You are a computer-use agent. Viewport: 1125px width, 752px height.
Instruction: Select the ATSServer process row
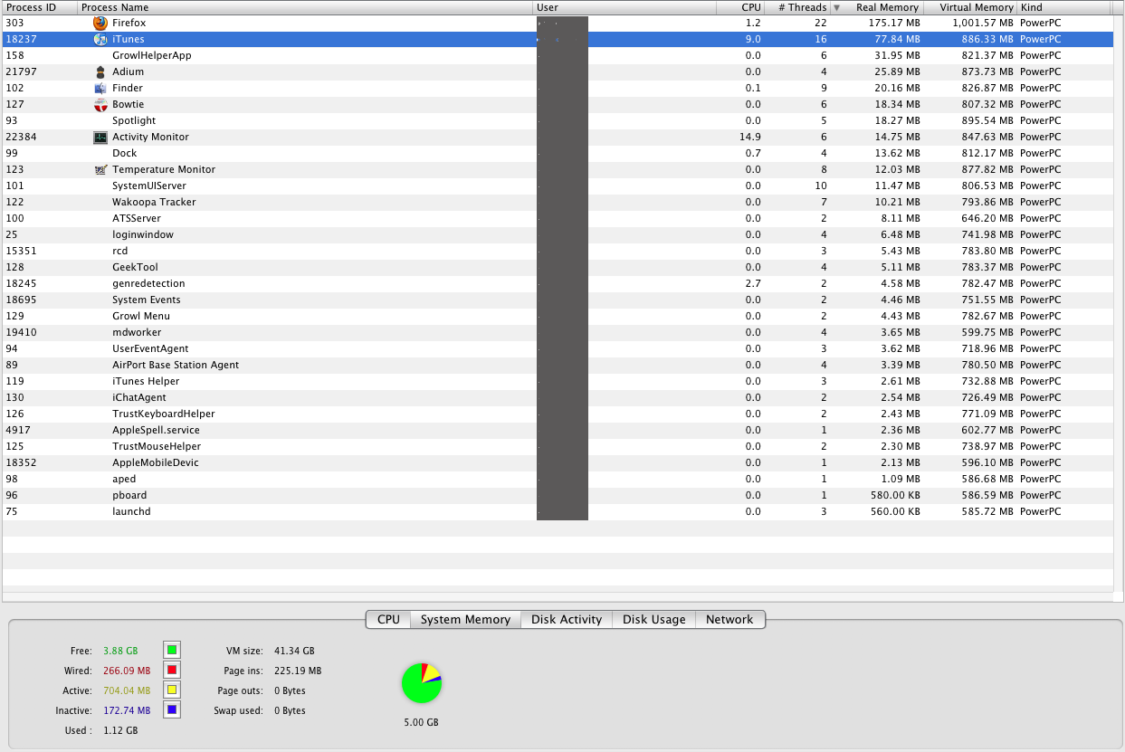(558, 218)
